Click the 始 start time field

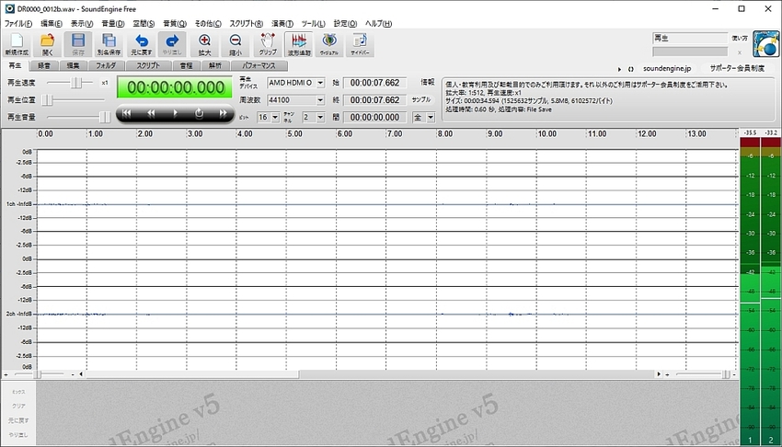375,83
